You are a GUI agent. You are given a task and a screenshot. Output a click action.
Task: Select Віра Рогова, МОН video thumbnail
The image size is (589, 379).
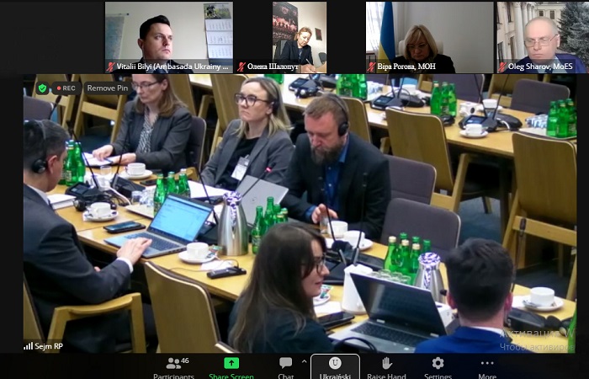coord(430,37)
